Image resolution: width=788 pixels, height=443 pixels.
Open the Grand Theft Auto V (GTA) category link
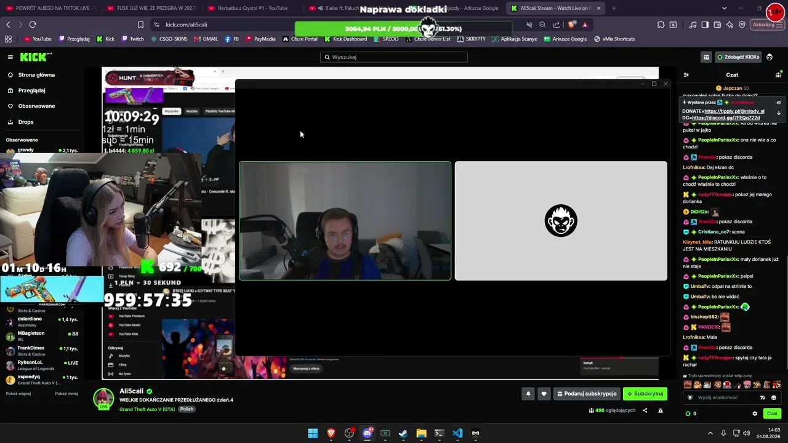147,409
